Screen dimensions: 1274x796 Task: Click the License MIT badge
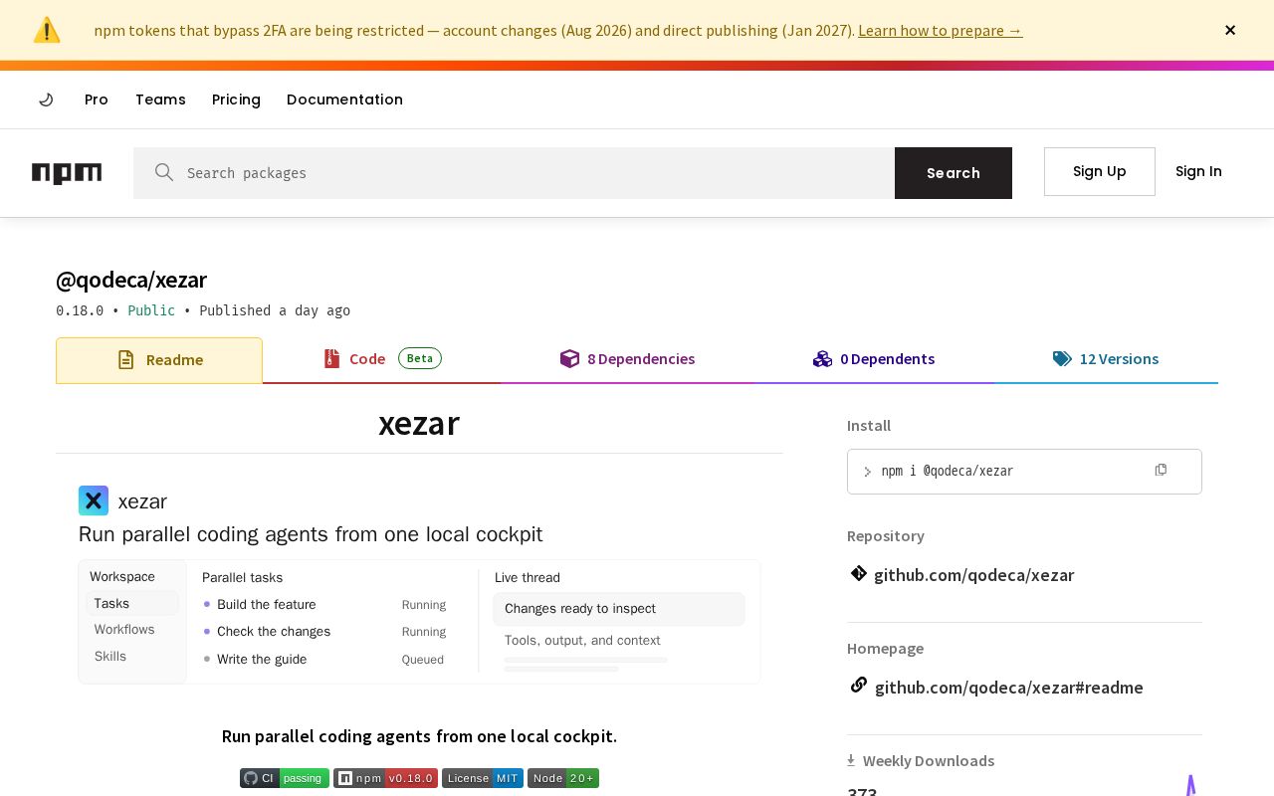click(x=483, y=778)
